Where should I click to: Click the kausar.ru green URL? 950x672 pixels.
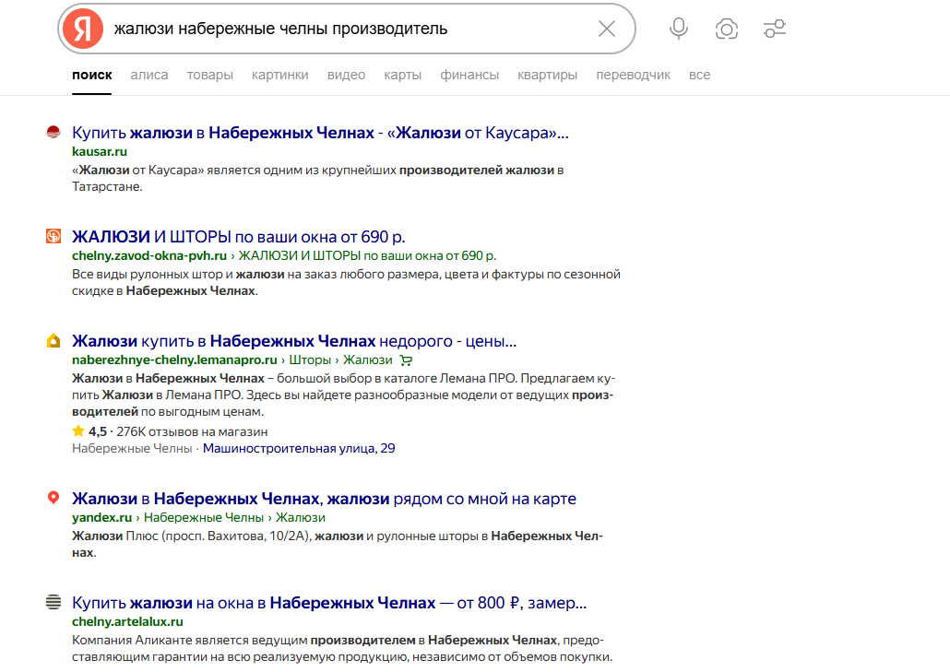(100, 151)
